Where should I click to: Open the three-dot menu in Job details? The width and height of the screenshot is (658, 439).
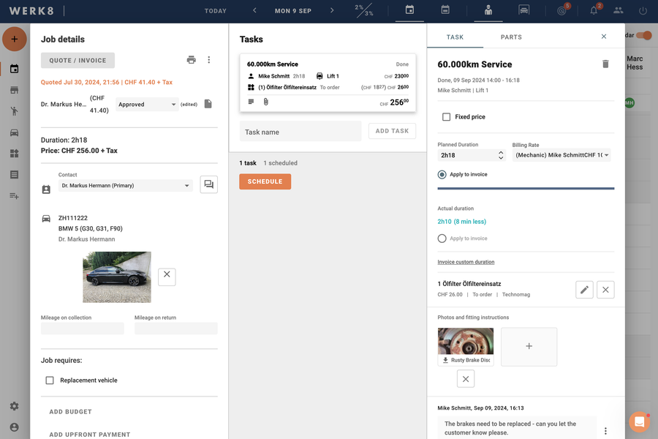pos(209,60)
